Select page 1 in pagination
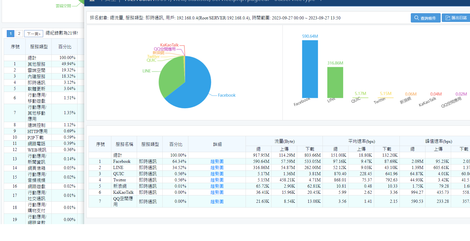 [11, 34]
